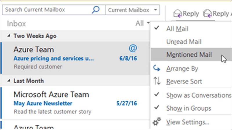Click the Reverse Sort arrows icon
This screenshot has width=232, height=130.
pyautogui.click(x=157, y=81)
